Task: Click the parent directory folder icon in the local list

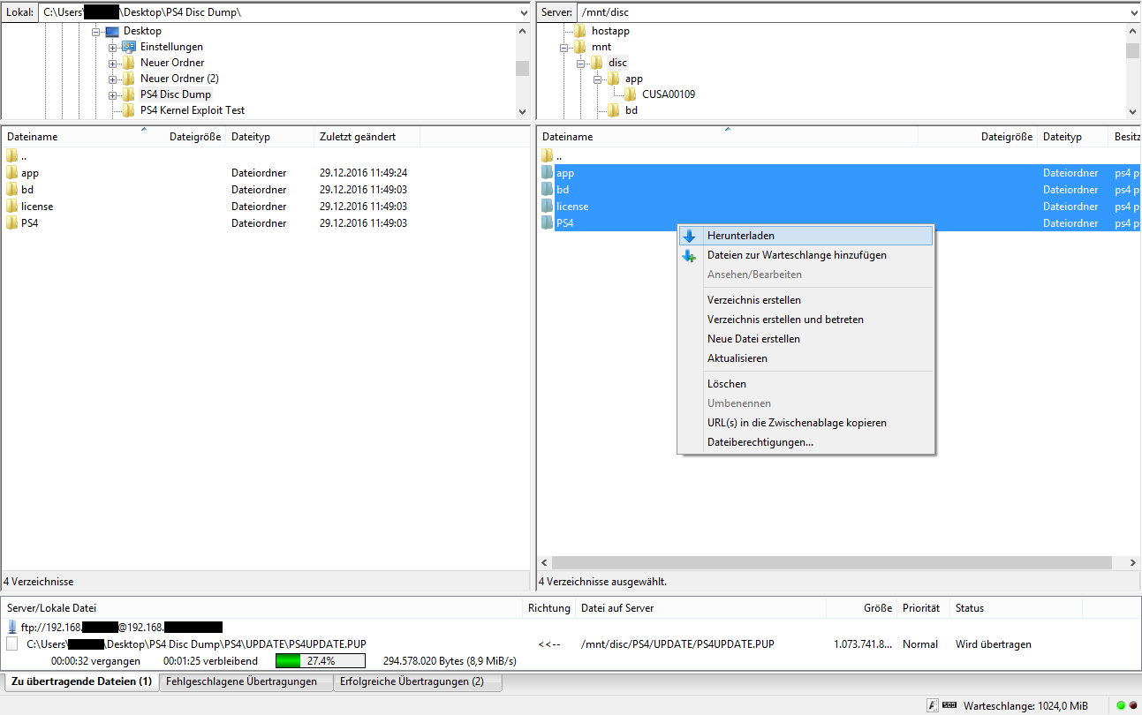Action: click(x=11, y=156)
